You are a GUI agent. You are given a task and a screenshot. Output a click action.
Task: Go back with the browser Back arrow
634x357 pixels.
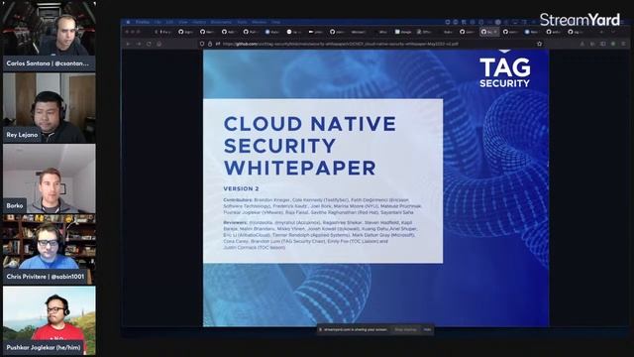pos(128,44)
